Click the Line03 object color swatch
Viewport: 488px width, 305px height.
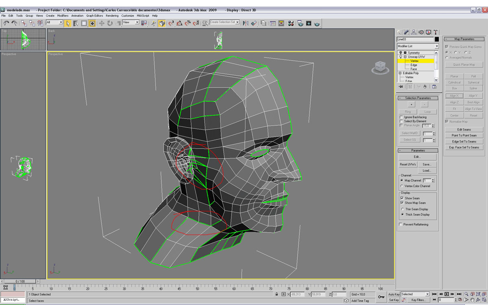click(437, 39)
